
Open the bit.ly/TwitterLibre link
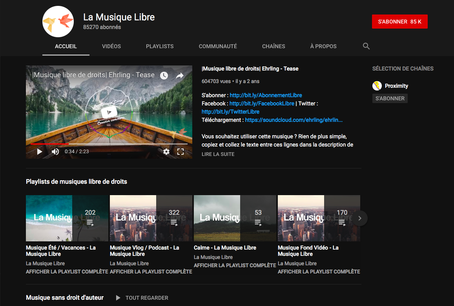230,112
